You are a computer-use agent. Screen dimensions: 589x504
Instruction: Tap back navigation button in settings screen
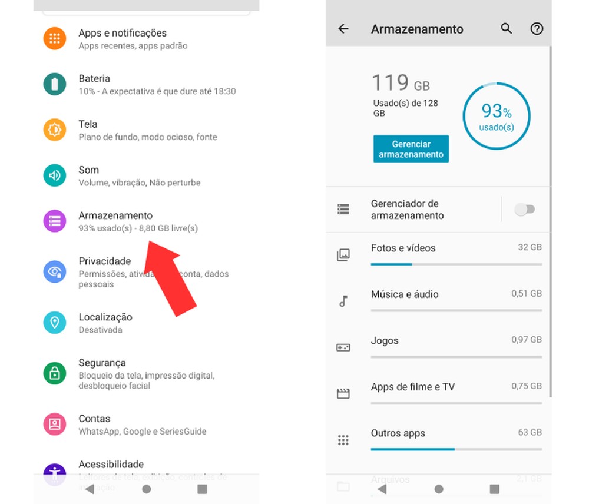tap(90, 489)
